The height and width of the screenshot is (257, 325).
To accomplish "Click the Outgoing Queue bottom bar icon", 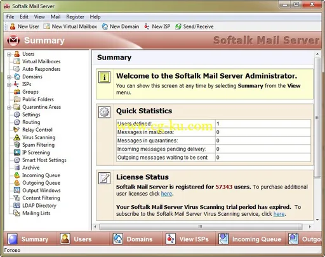I will (x=293, y=239).
